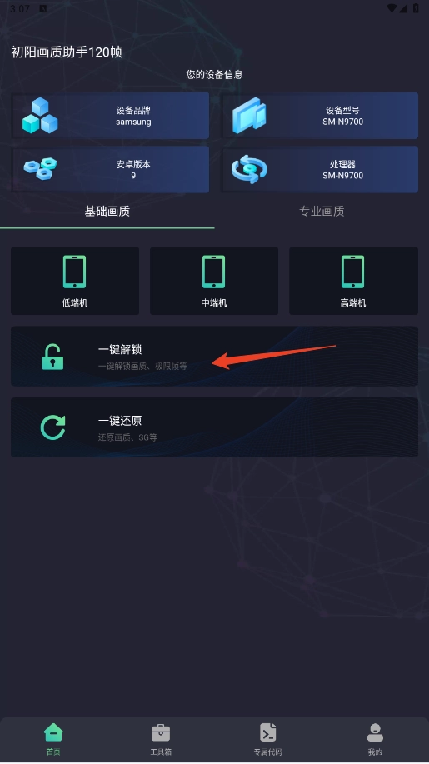Switch to the 基础画质 tab
This screenshot has height=764, width=429.
pyautogui.click(x=107, y=211)
